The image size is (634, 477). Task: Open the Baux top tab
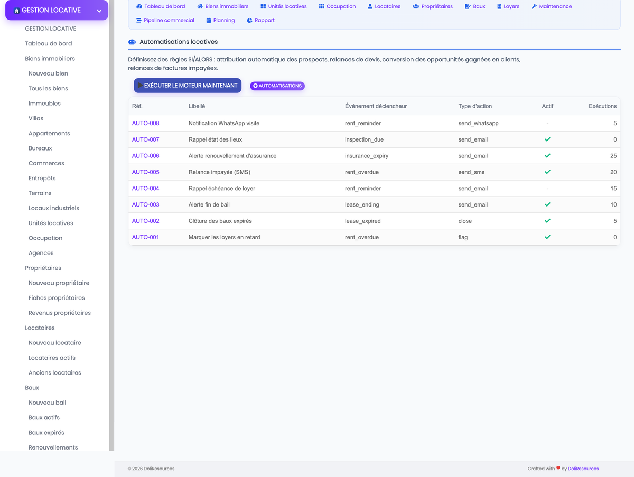(x=475, y=6)
